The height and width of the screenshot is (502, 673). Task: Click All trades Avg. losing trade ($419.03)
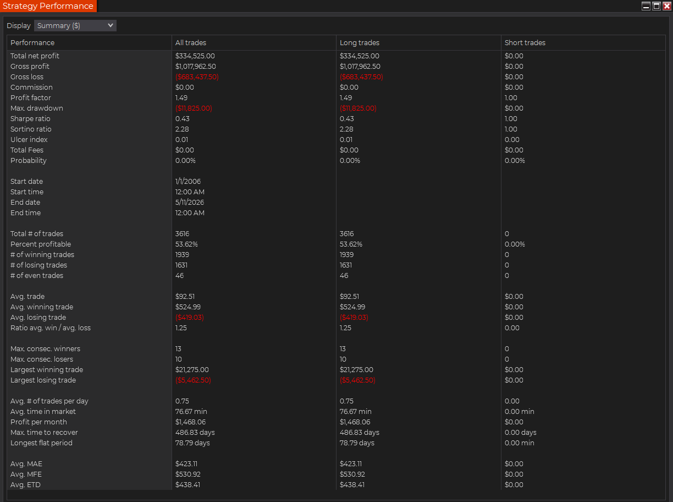pyautogui.click(x=190, y=318)
